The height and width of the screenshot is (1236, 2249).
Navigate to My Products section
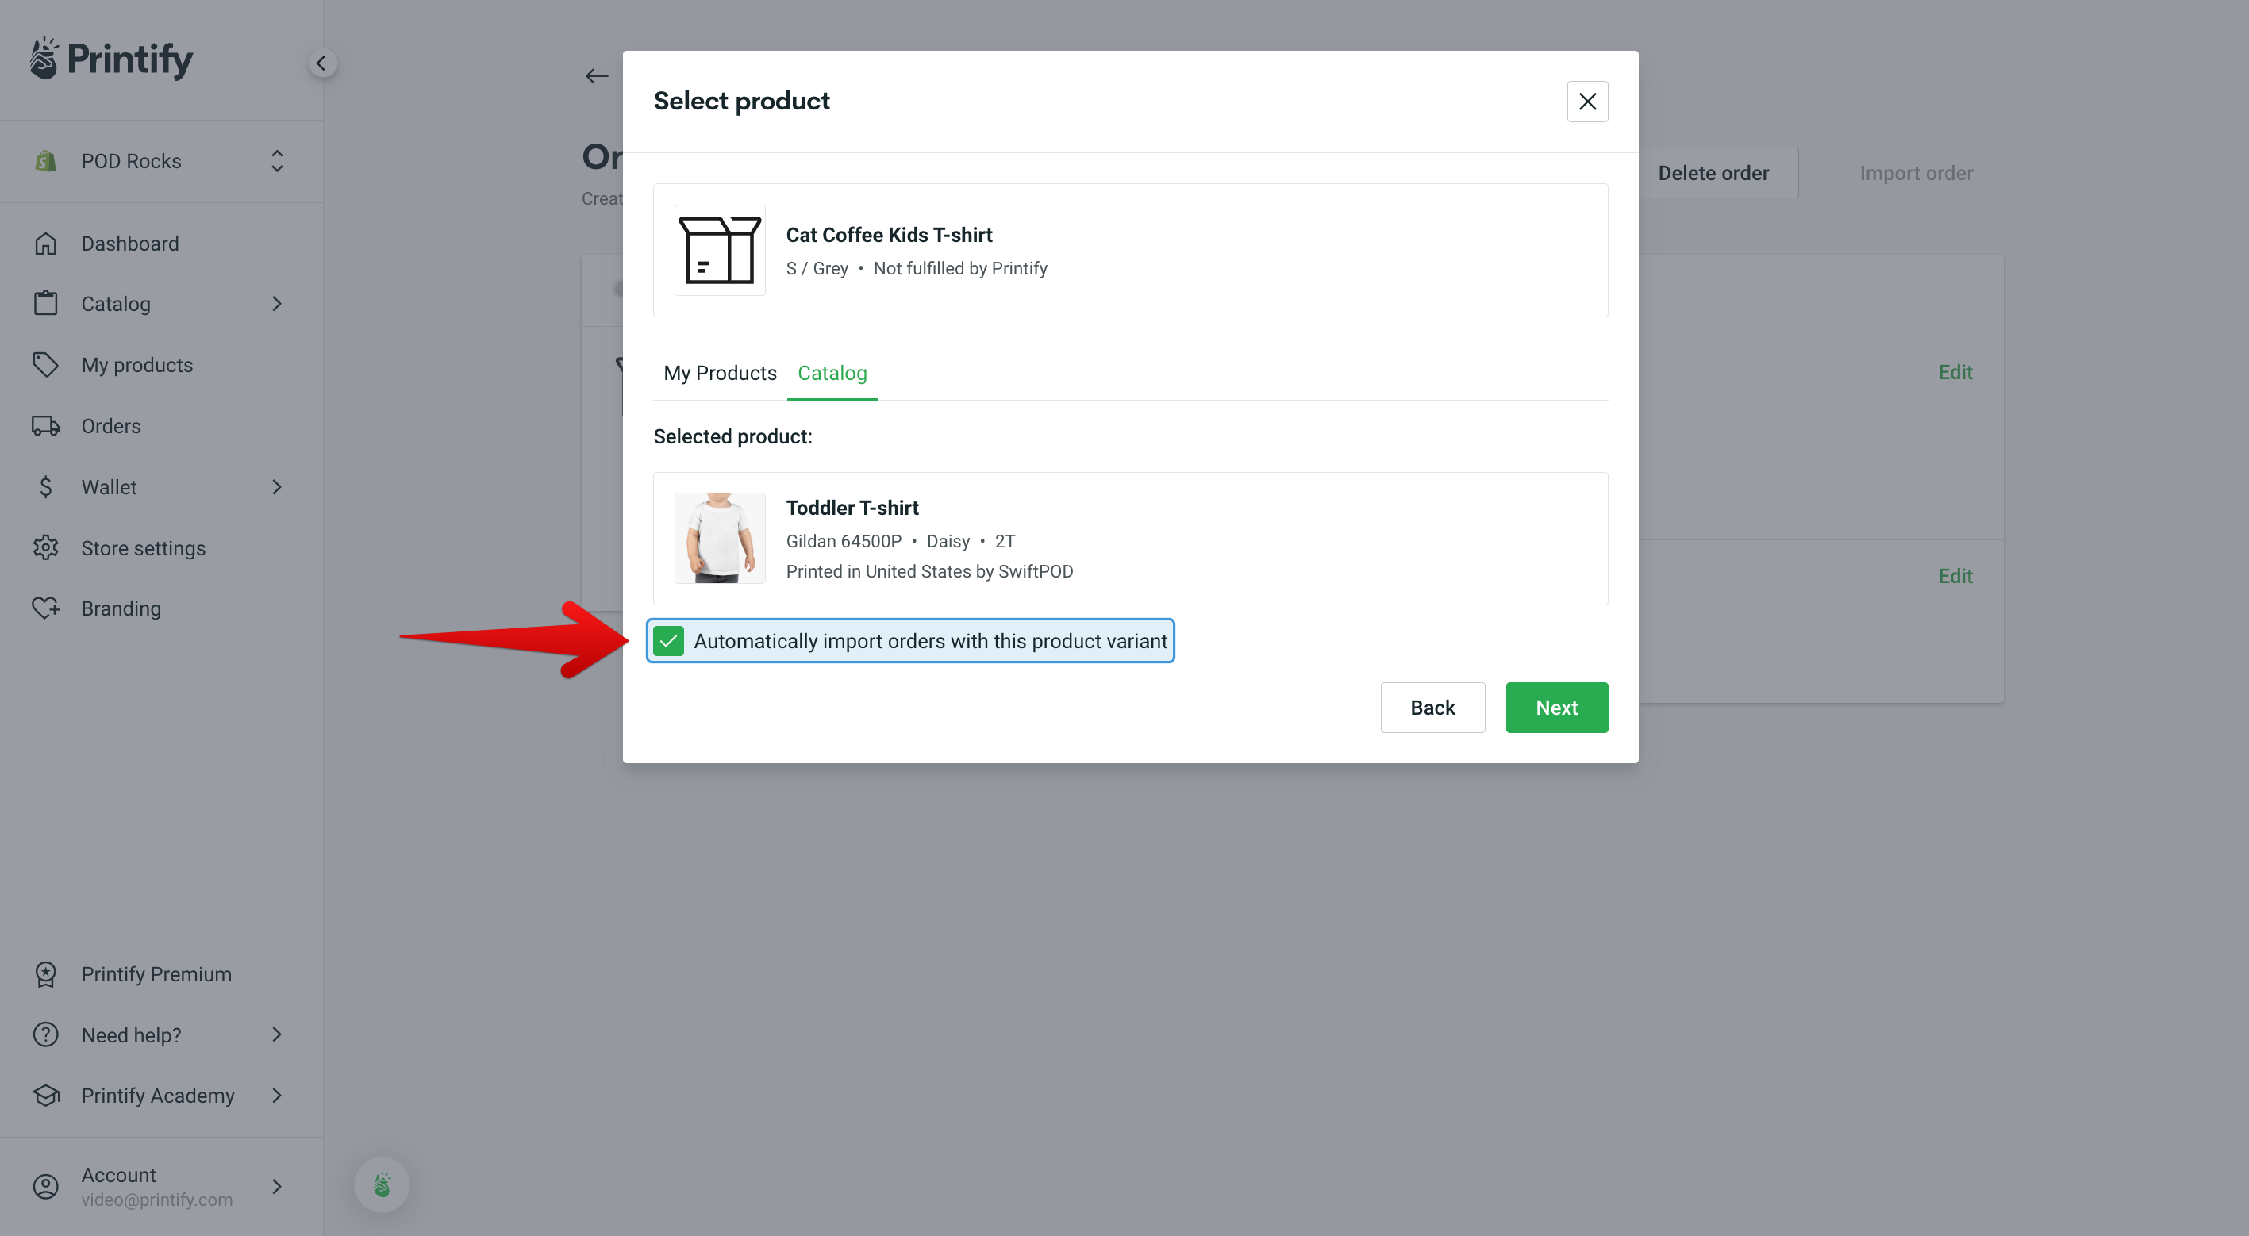point(136,364)
